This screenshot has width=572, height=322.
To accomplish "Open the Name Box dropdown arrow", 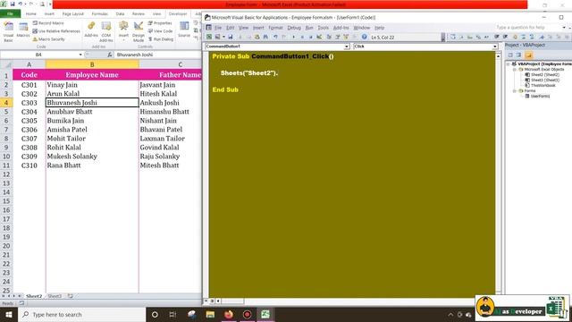I will (x=80, y=55).
